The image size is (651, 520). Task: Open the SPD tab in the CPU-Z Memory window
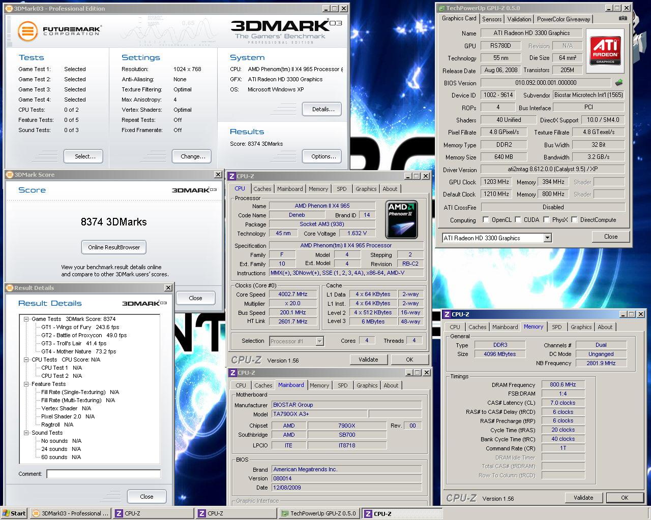pyautogui.click(x=557, y=327)
